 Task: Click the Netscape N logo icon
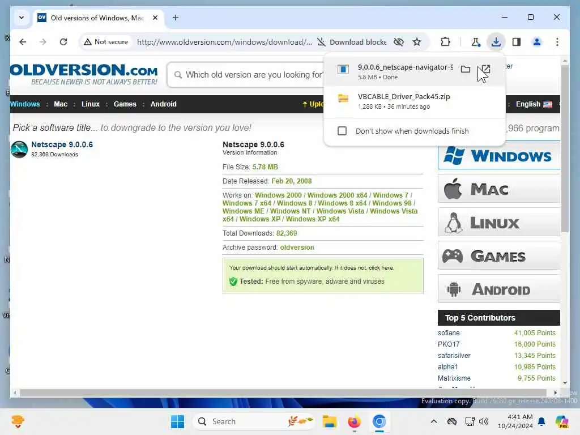[19, 149]
